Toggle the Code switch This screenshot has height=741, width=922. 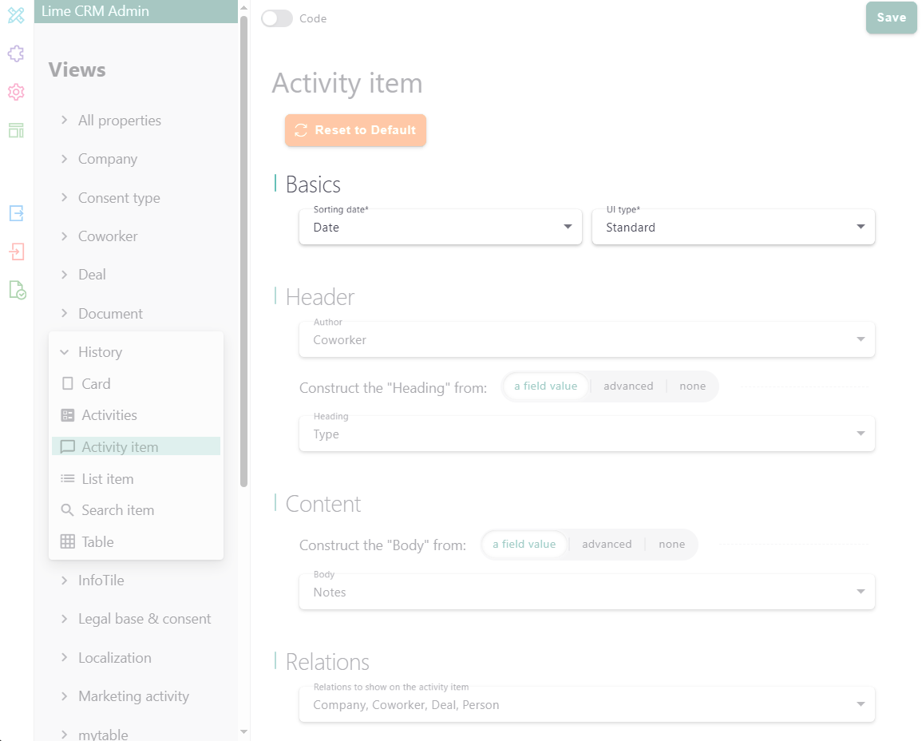pos(277,18)
